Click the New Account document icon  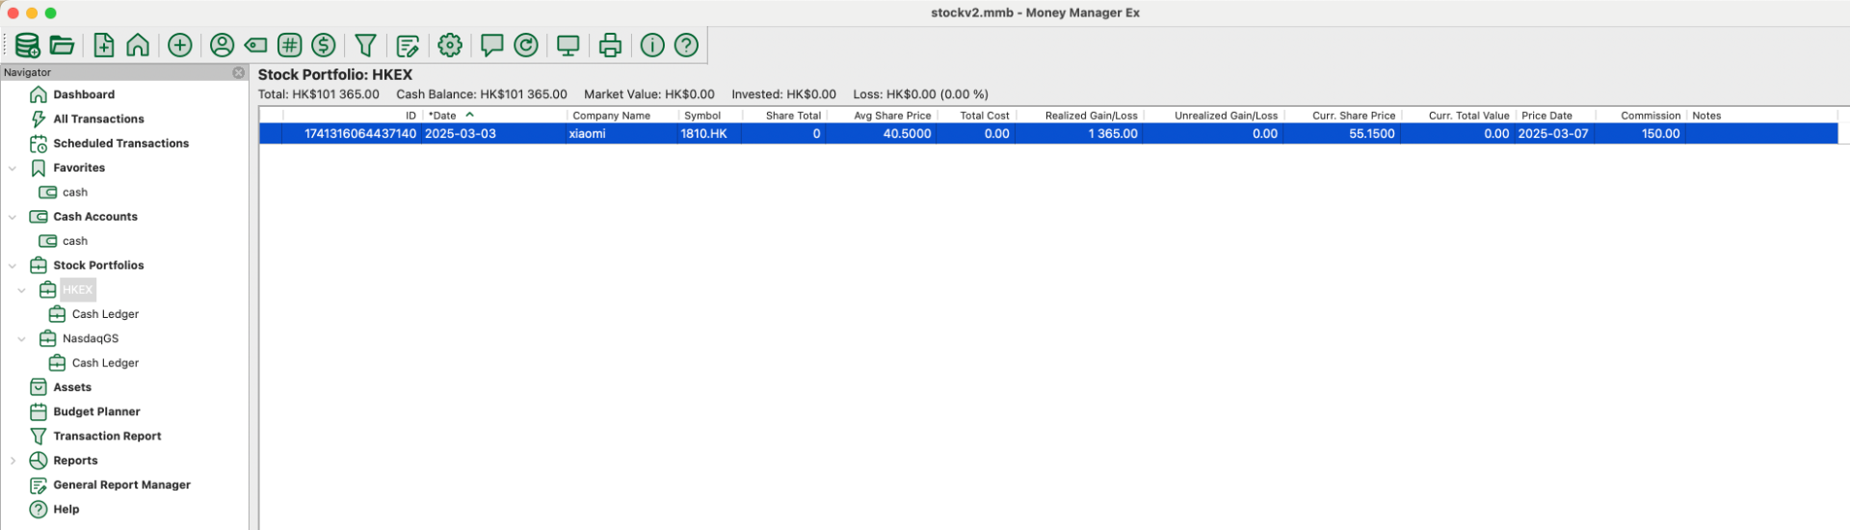[x=104, y=45]
